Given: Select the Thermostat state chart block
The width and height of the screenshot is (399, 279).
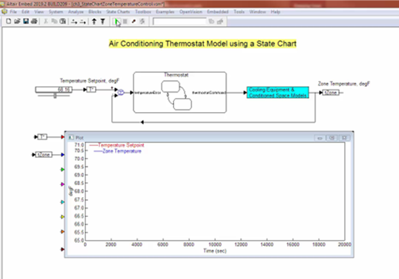Looking at the screenshot, I should pos(180,92).
